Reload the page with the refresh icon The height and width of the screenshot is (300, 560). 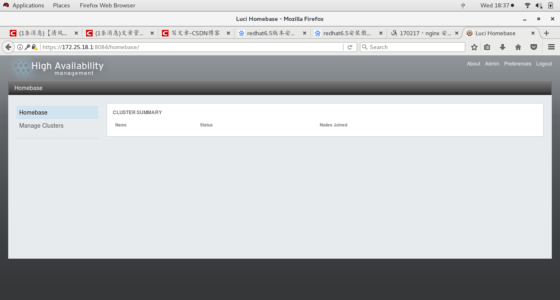[x=350, y=47]
